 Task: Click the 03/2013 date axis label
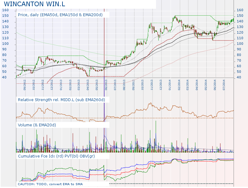(79, 85)
